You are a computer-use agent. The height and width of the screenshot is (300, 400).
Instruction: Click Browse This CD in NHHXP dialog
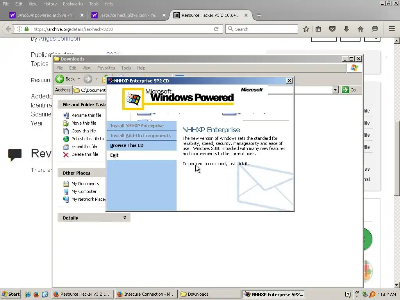coord(127,145)
